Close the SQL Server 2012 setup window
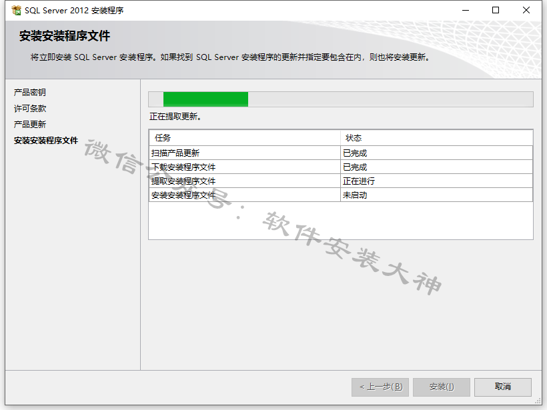Viewport: 547px width, 410px height. pos(526,11)
